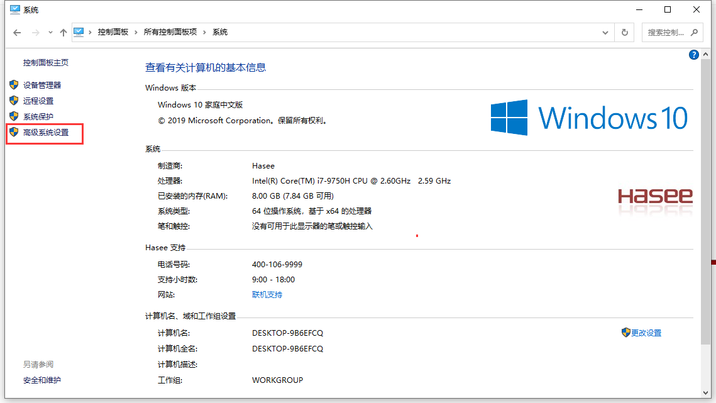Open 设备管理器 link
716x403 pixels.
point(42,85)
